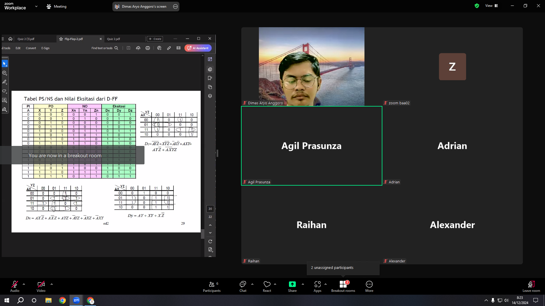Screen dimensions: 545x306
Task: Click the Acrobat Home icon
Action: (x=10, y=39)
